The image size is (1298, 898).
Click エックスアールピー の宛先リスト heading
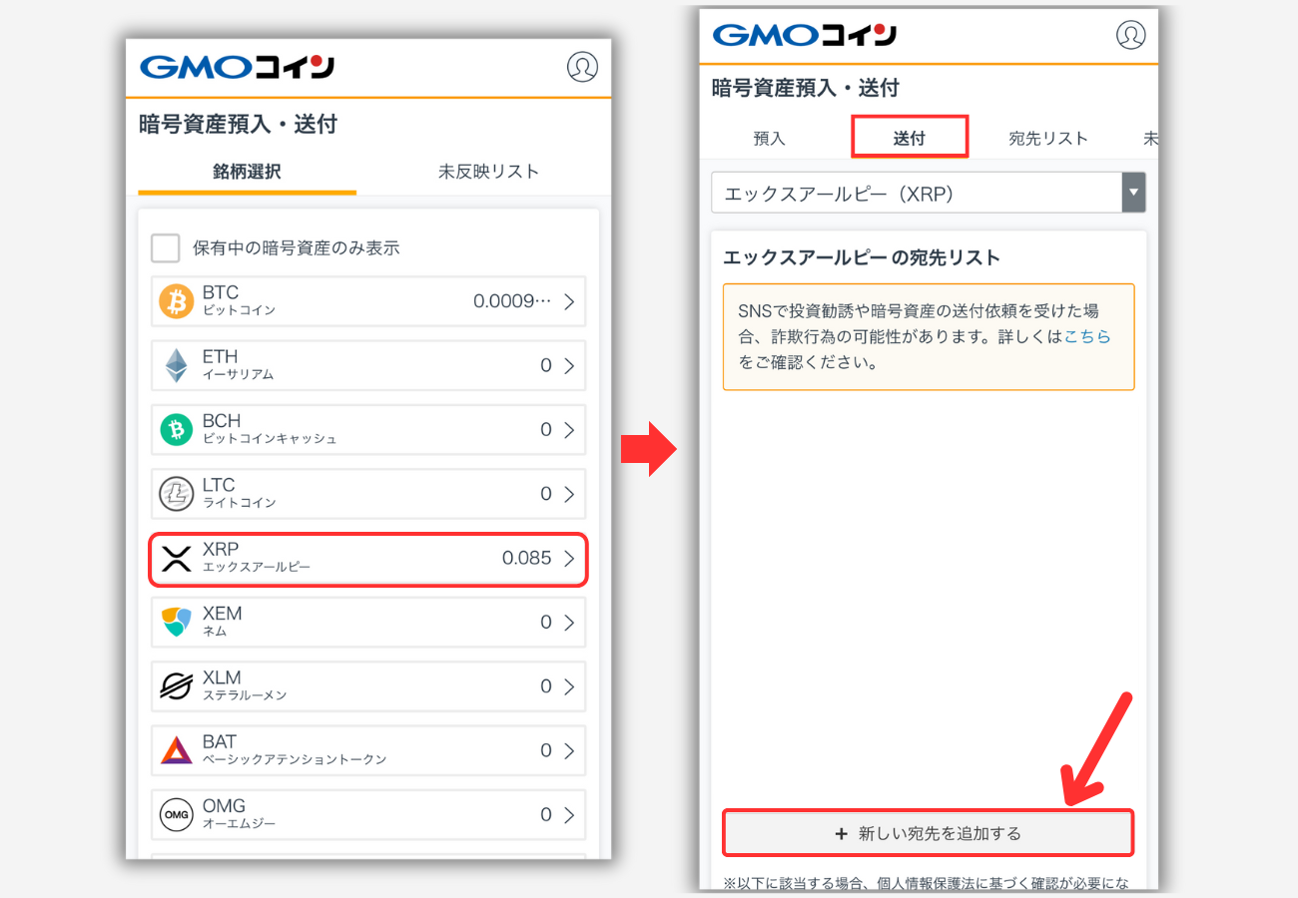862,257
